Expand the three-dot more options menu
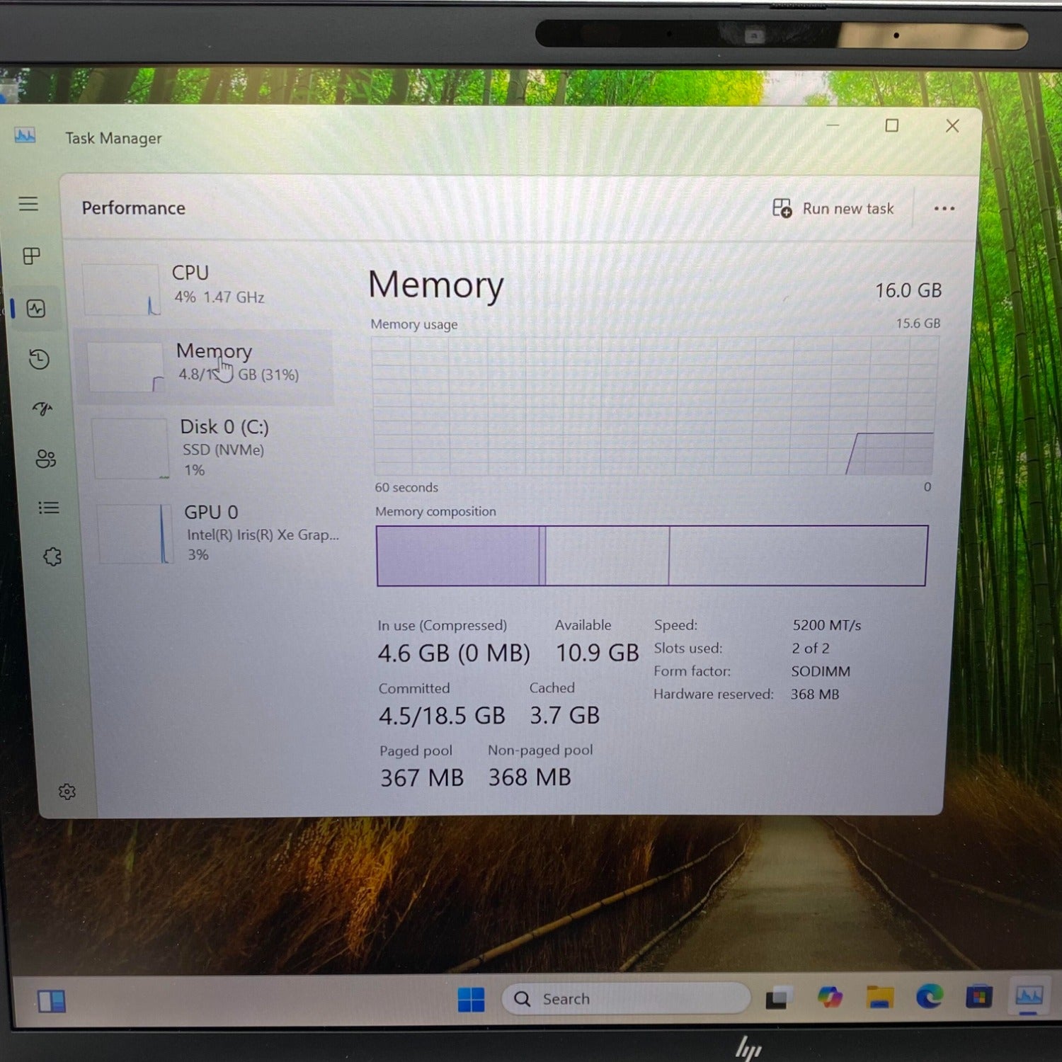The image size is (1062, 1062). tap(944, 209)
